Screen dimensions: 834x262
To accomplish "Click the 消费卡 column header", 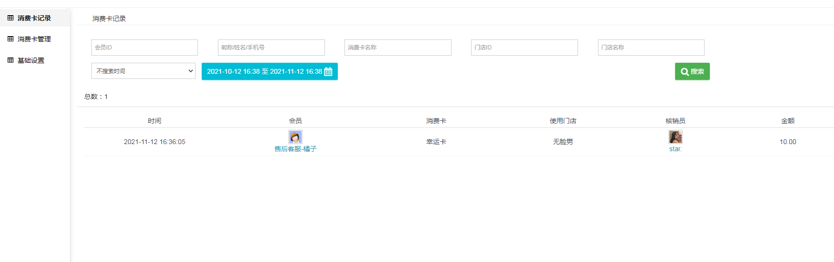I will 436,121.
